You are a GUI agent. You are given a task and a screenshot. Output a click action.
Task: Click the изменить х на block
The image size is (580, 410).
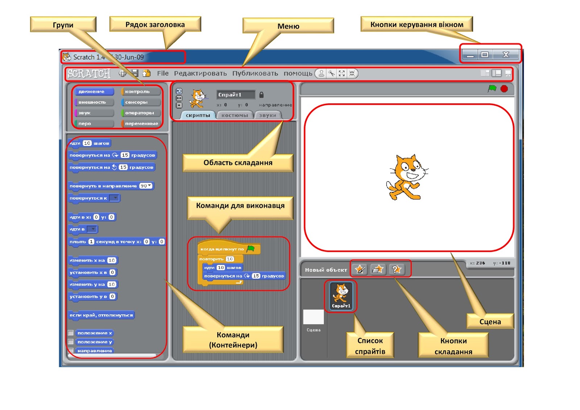(x=93, y=260)
